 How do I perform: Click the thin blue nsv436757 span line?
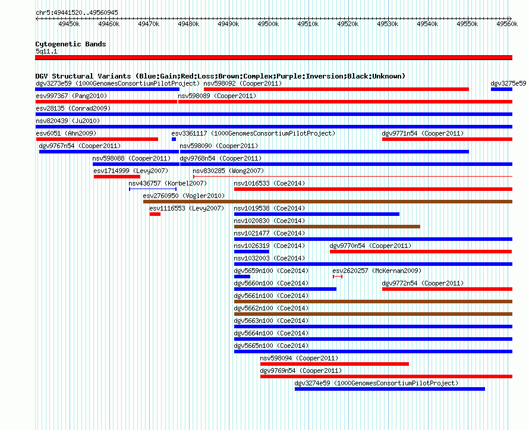pos(153,189)
